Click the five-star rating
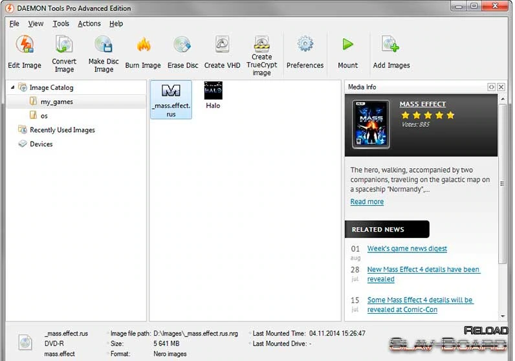 pos(428,115)
